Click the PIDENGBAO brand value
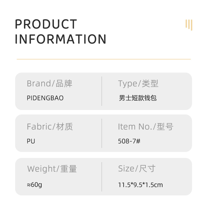The height and width of the screenshot is (203, 209). coord(45,98)
